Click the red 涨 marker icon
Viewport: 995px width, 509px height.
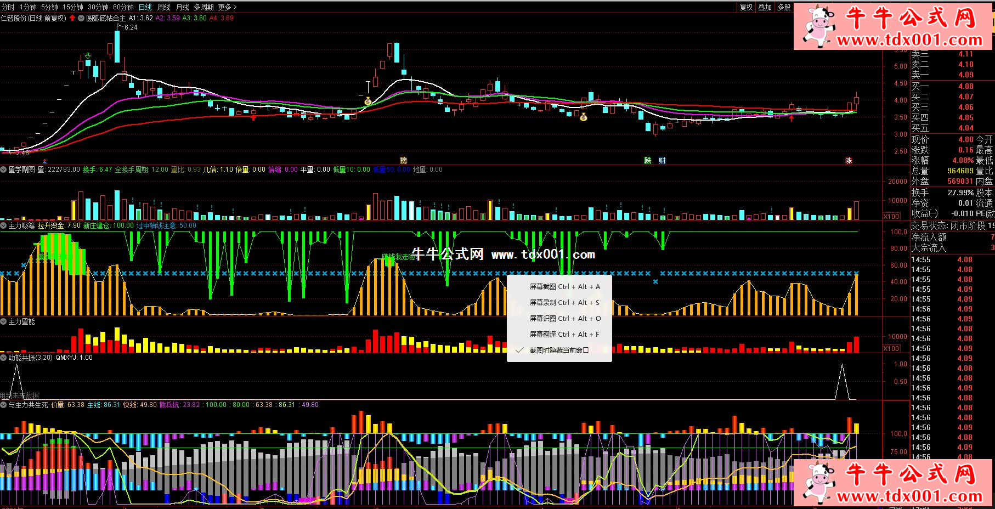tap(849, 161)
